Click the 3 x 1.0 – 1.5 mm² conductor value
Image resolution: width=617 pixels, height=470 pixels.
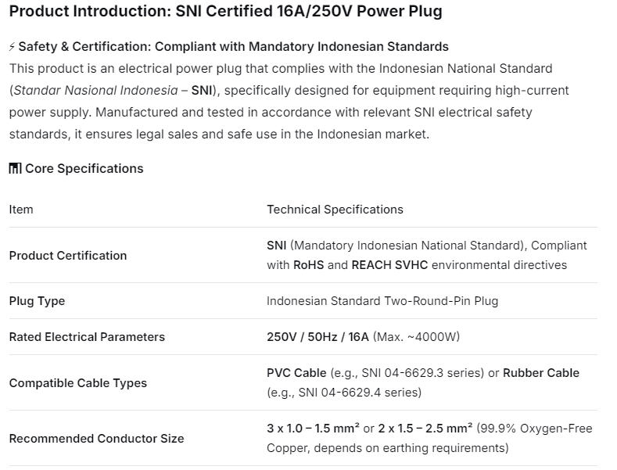coord(313,429)
